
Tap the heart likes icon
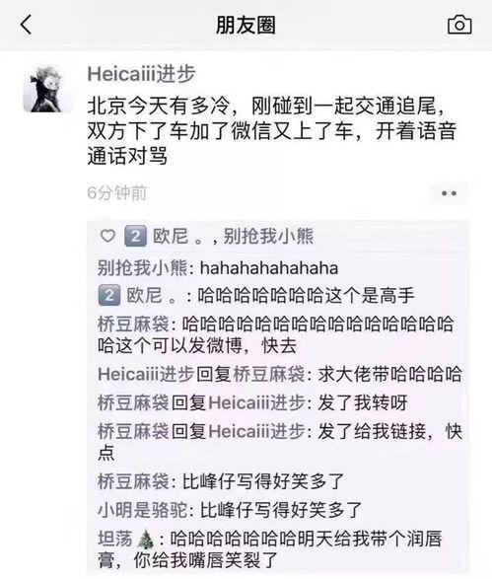point(107,236)
